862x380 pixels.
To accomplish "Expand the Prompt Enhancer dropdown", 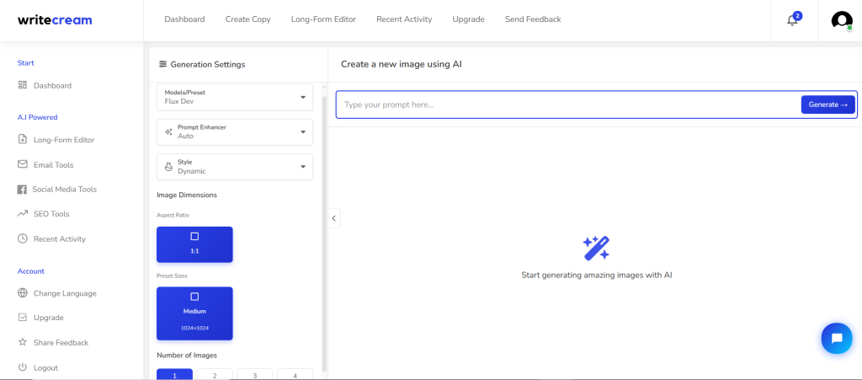I will (235, 132).
